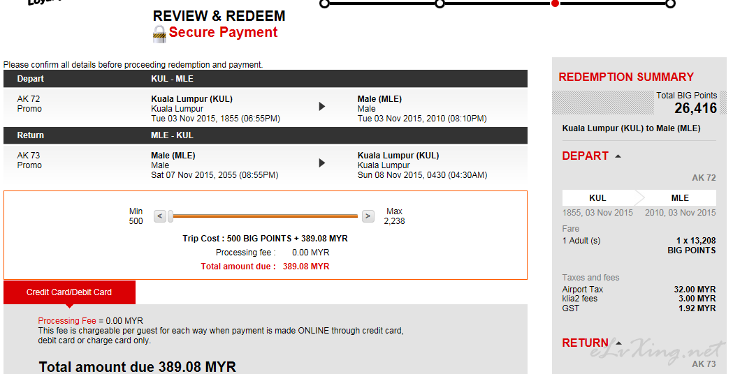Select the Credit Card/Debit Card tab
The image size is (733, 374).
click(69, 292)
